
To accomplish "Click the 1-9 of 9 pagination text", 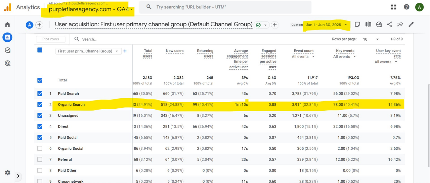I will 396,39.
